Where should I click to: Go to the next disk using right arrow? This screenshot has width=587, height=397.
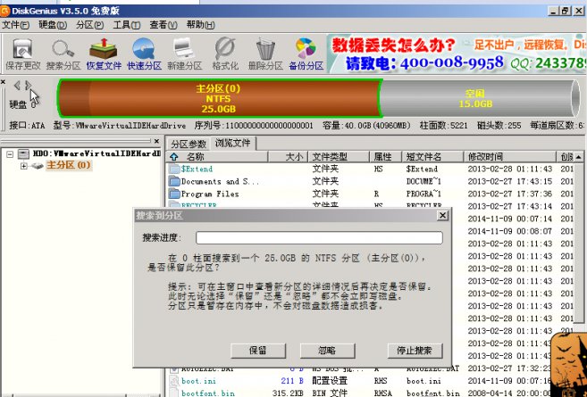point(29,86)
